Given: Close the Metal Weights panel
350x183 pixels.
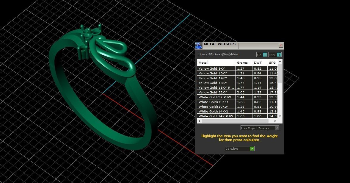Looking at the screenshot, I should (x=281, y=46).
